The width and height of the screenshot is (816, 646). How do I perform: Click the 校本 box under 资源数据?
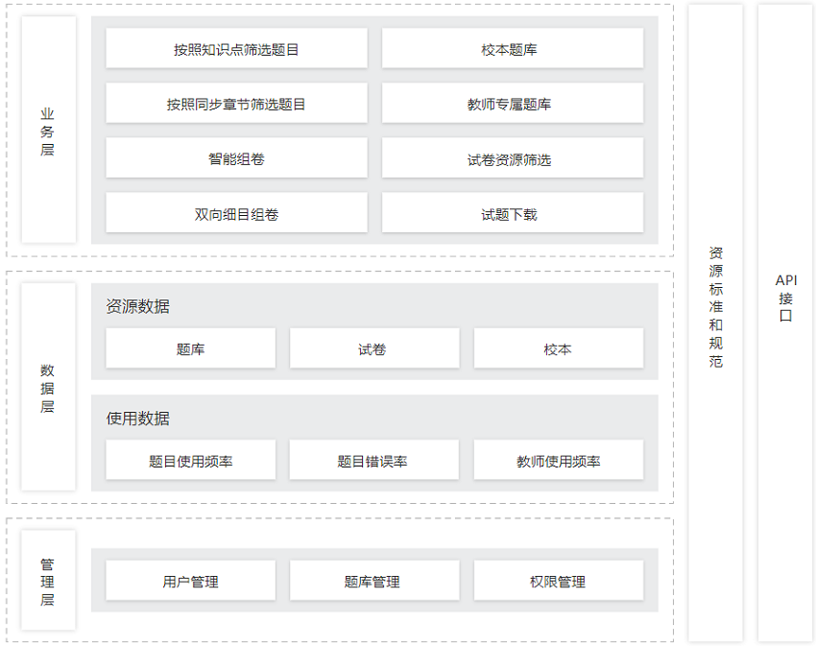pos(559,348)
